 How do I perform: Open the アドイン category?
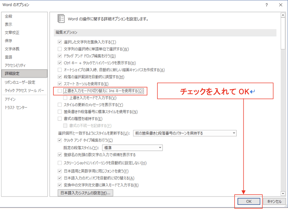pyautogui.click(x=24, y=99)
